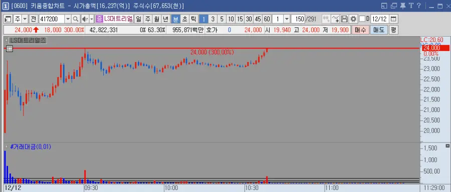Choose the 10-minute interval button
451x192 pixels.
(x=231, y=19)
